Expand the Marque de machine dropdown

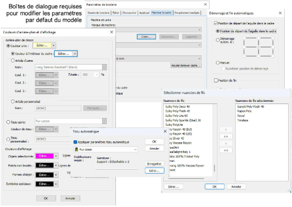[199, 29]
